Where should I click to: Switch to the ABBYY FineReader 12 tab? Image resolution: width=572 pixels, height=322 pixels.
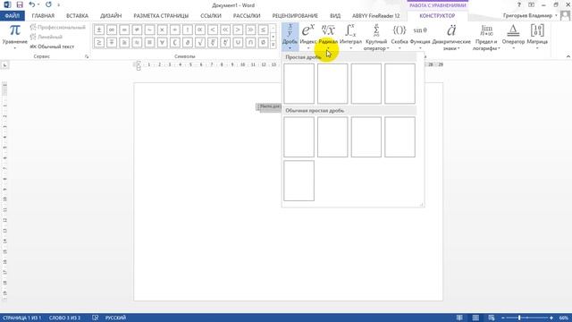[x=375, y=16]
